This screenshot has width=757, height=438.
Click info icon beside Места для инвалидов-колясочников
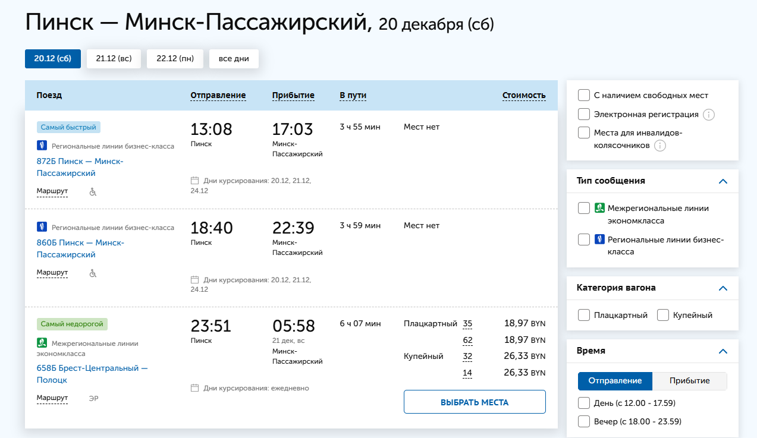coord(660,146)
